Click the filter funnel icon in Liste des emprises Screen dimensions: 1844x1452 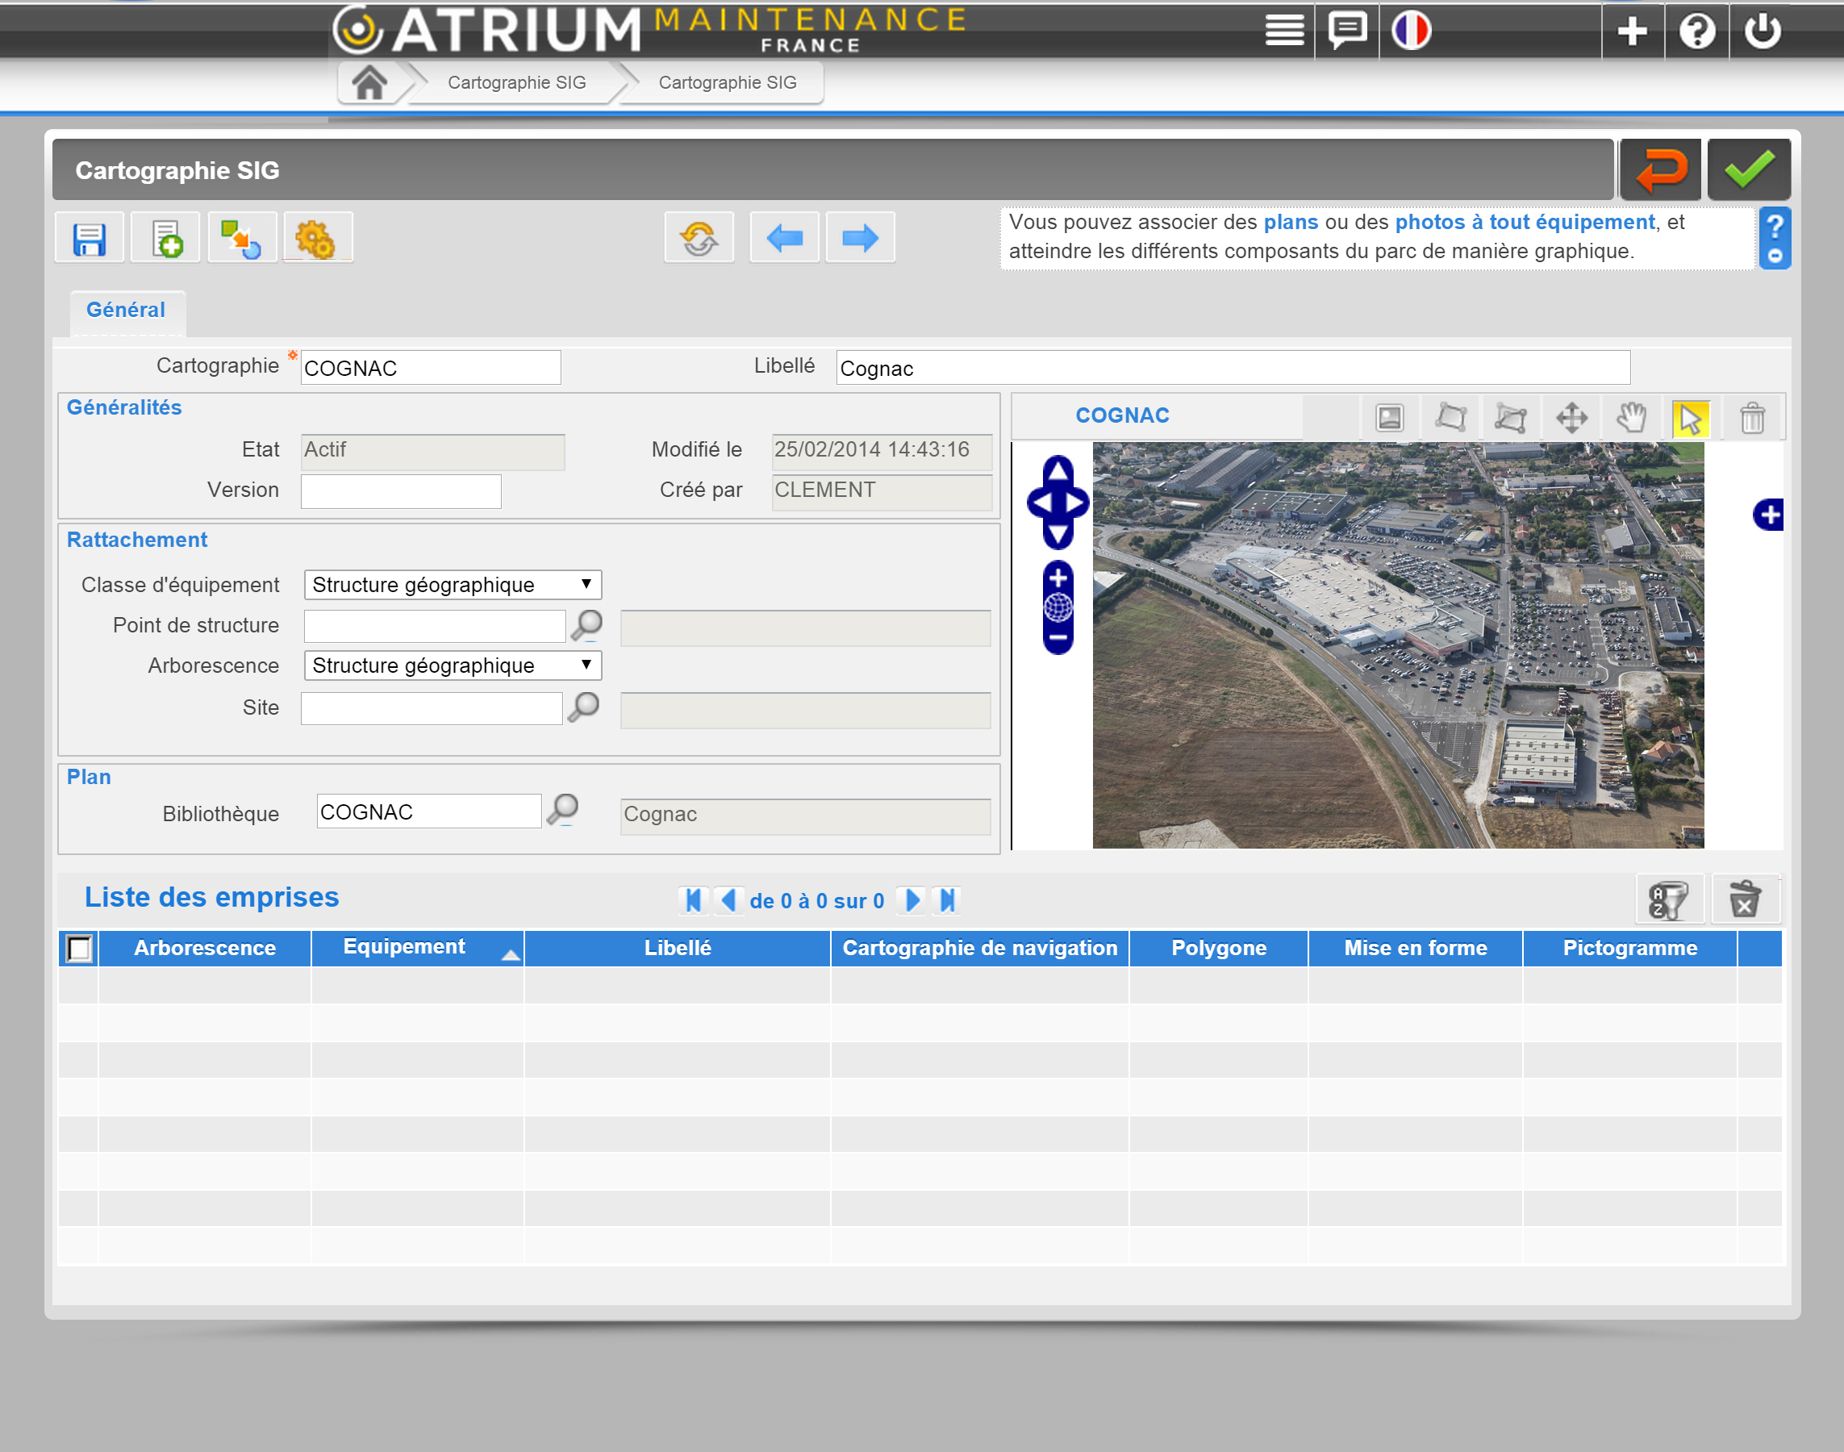pos(1669,900)
